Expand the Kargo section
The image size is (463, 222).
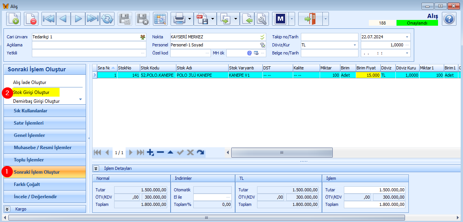pos(7,209)
